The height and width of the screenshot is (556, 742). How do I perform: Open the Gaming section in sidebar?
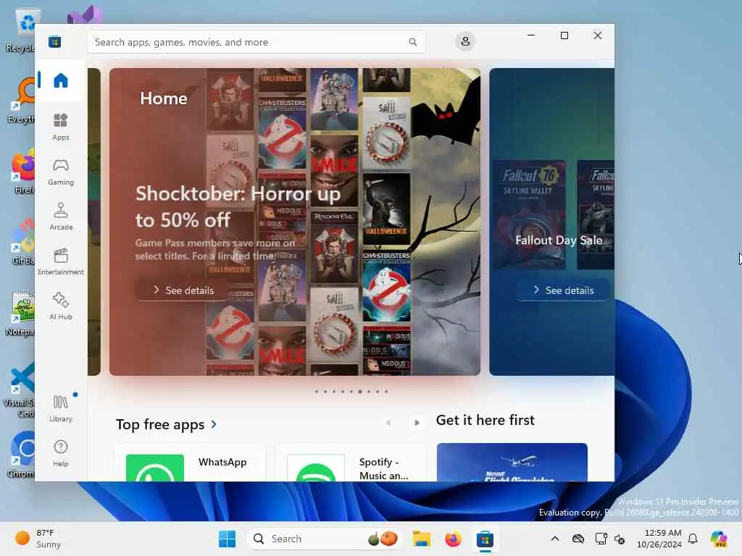pyautogui.click(x=61, y=172)
